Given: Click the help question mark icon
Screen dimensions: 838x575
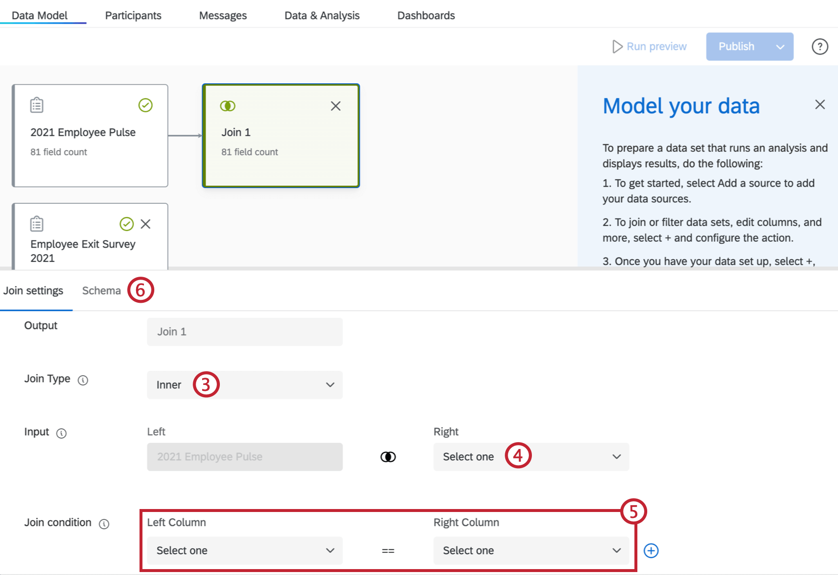Looking at the screenshot, I should (x=820, y=47).
